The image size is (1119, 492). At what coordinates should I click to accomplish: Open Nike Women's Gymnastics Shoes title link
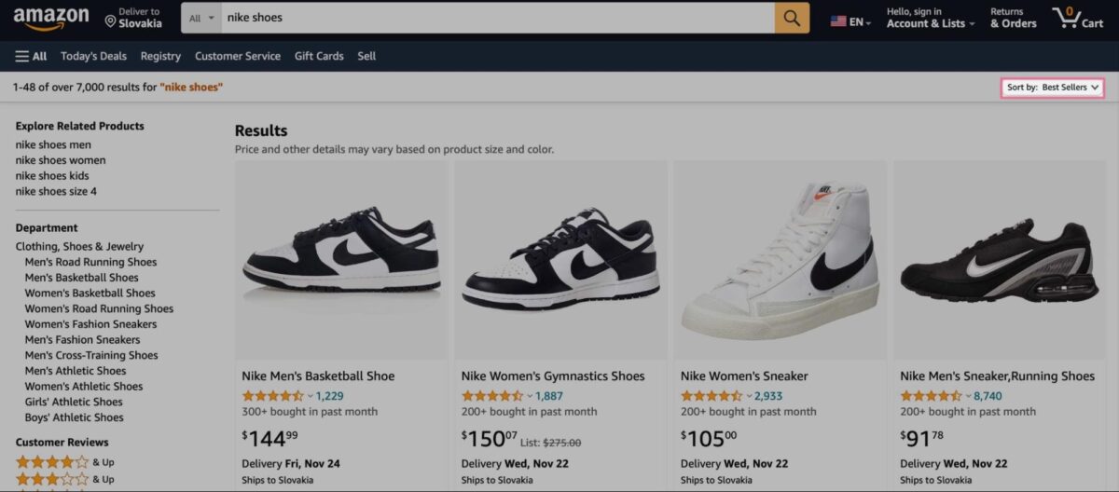[553, 376]
